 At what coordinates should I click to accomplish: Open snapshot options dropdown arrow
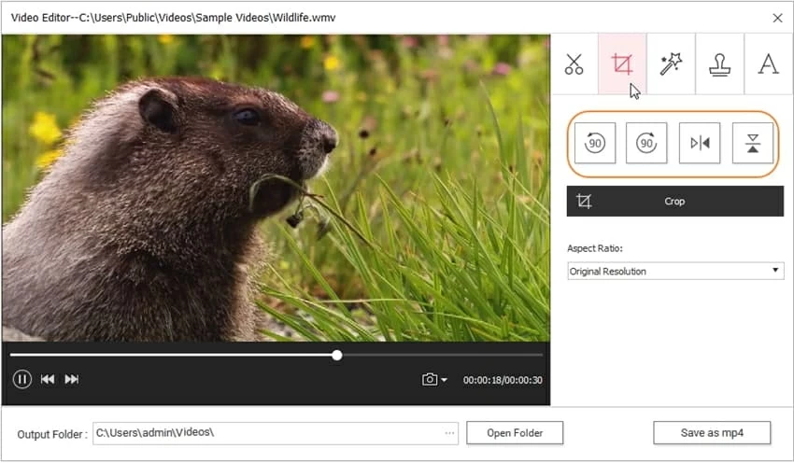pyautogui.click(x=445, y=380)
